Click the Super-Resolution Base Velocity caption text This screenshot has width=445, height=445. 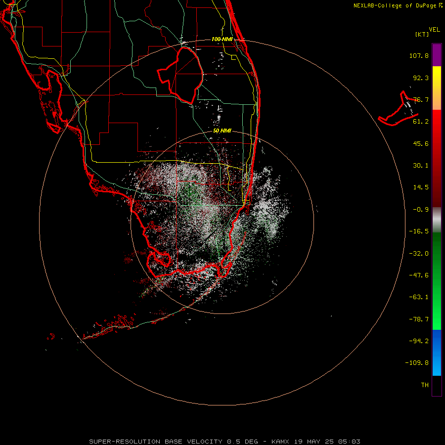click(224, 442)
